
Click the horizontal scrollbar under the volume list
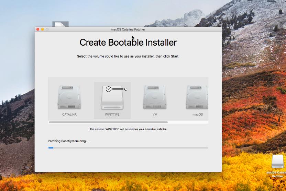(x=108, y=122)
